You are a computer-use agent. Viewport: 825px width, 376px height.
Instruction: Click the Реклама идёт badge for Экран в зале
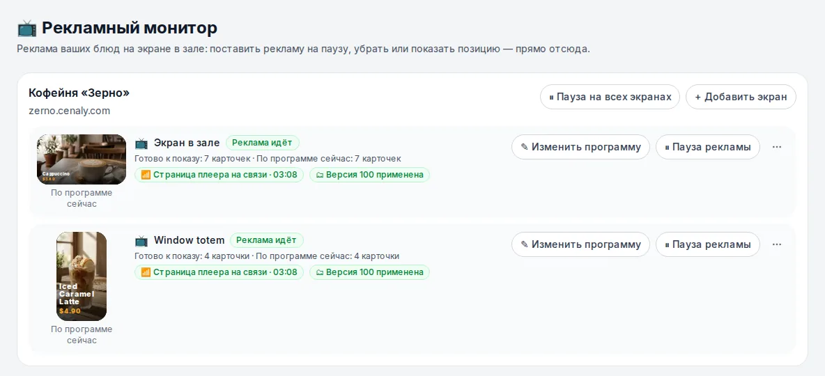click(263, 143)
